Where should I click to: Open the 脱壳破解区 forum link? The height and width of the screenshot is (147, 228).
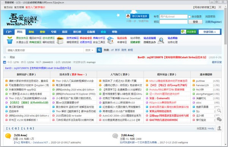(x=73, y=38)
